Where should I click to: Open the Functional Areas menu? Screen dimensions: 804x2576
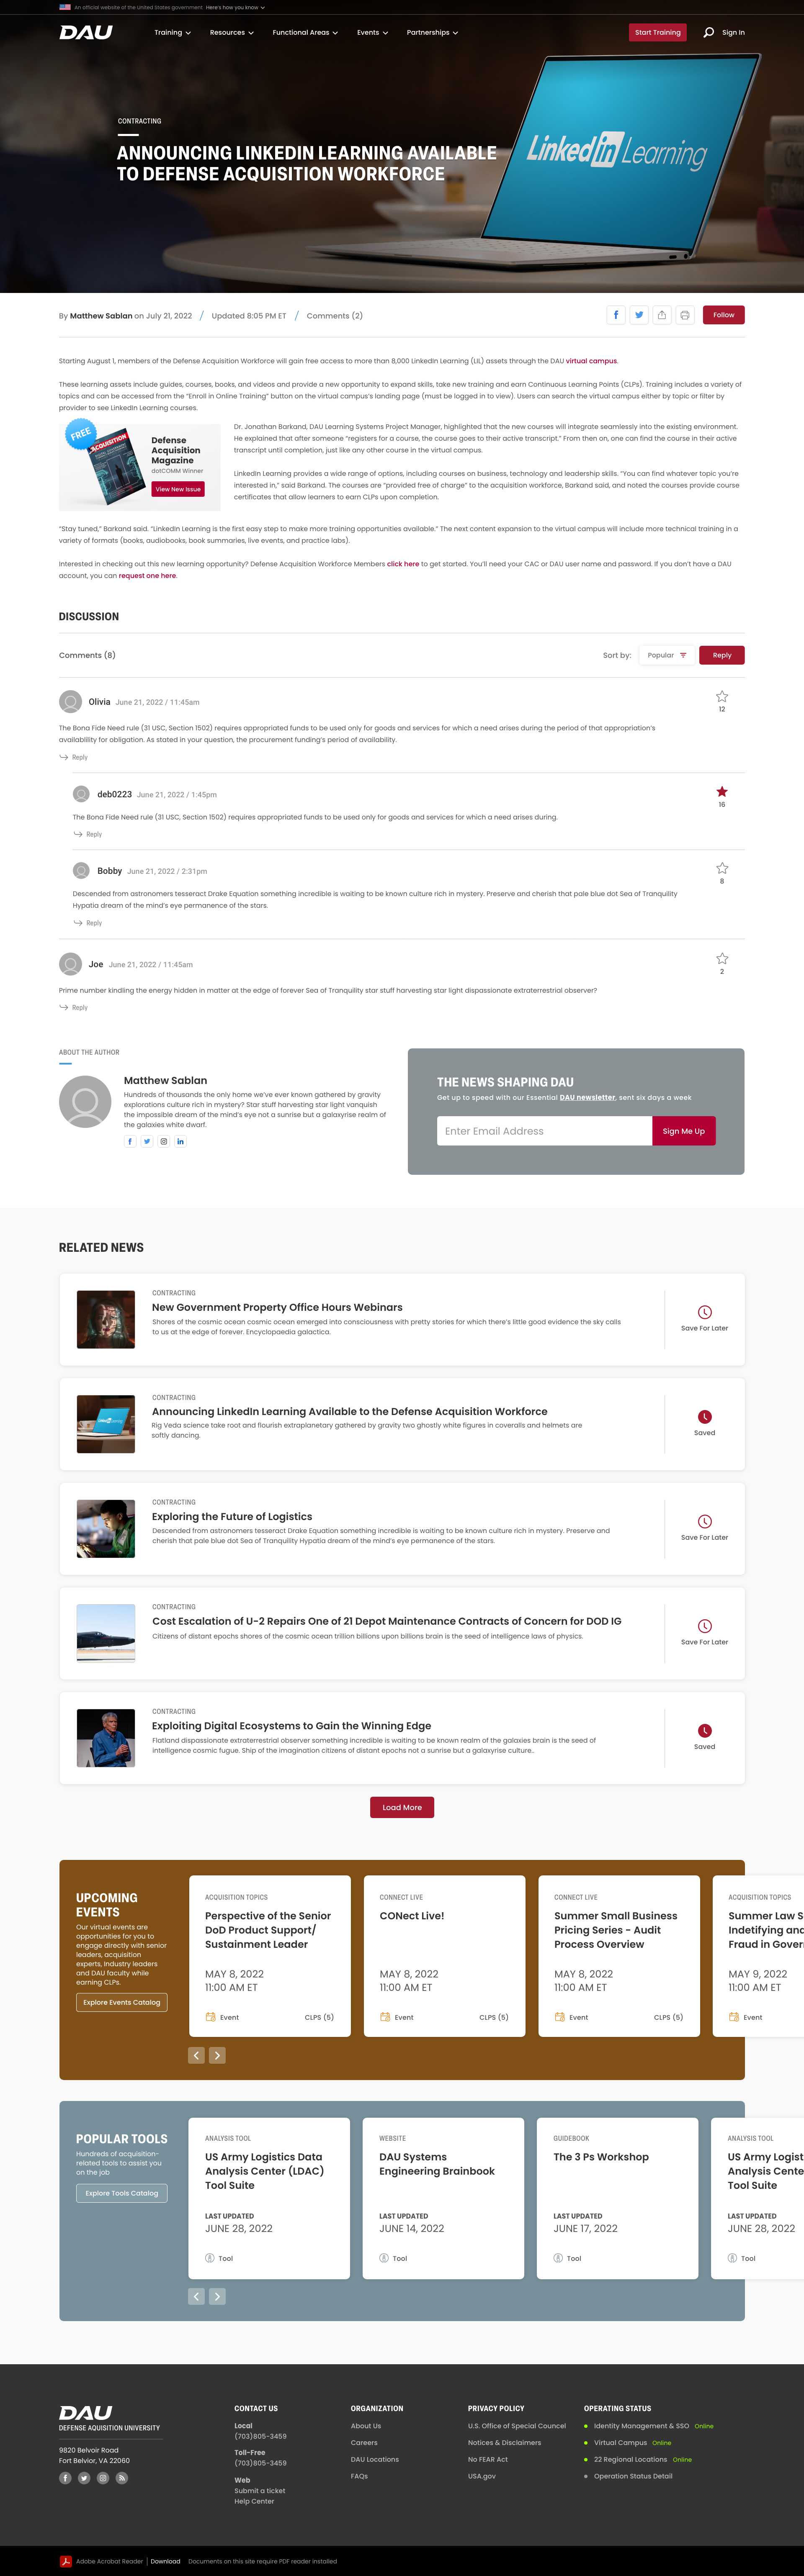[305, 32]
